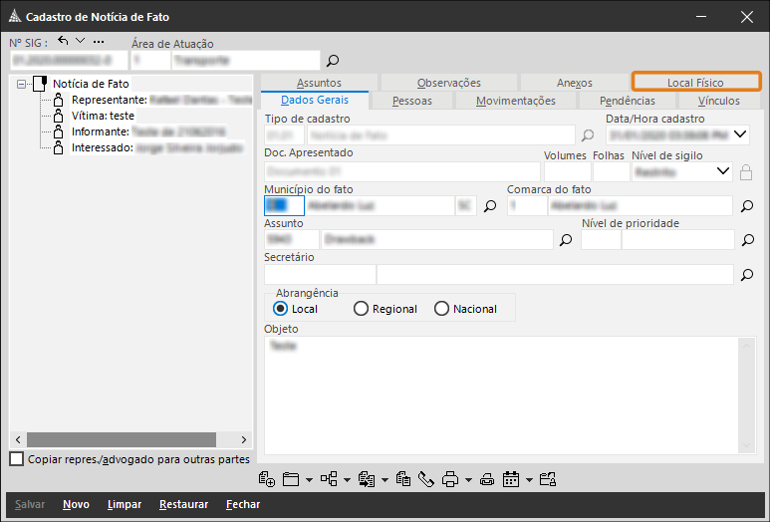Click the telephone toolbar icon
The width and height of the screenshot is (770, 522).
tap(425, 479)
